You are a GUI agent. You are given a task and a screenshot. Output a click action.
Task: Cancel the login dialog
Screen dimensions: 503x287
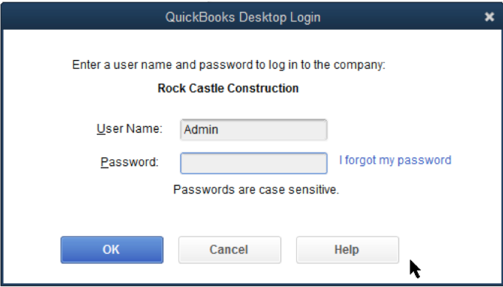pyautogui.click(x=230, y=250)
